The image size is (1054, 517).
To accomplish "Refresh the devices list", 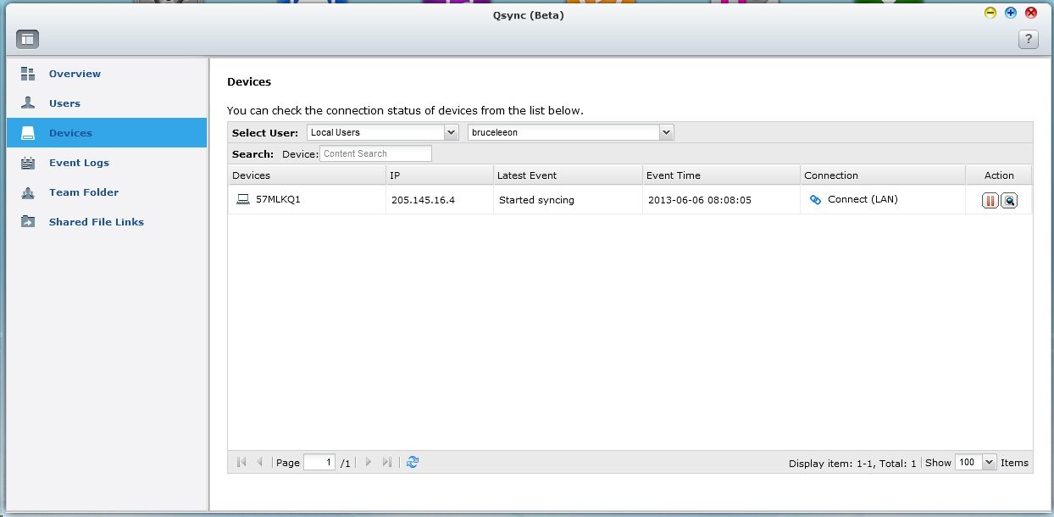I will [x=413, y=462].
